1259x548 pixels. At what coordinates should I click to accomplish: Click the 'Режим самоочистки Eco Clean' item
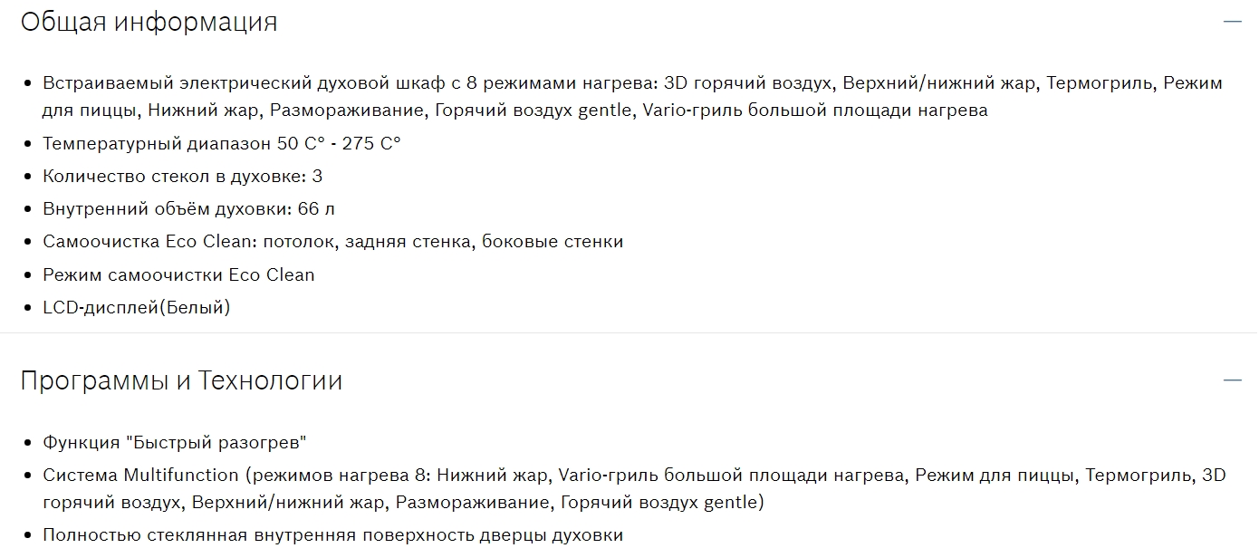(178, 274)
